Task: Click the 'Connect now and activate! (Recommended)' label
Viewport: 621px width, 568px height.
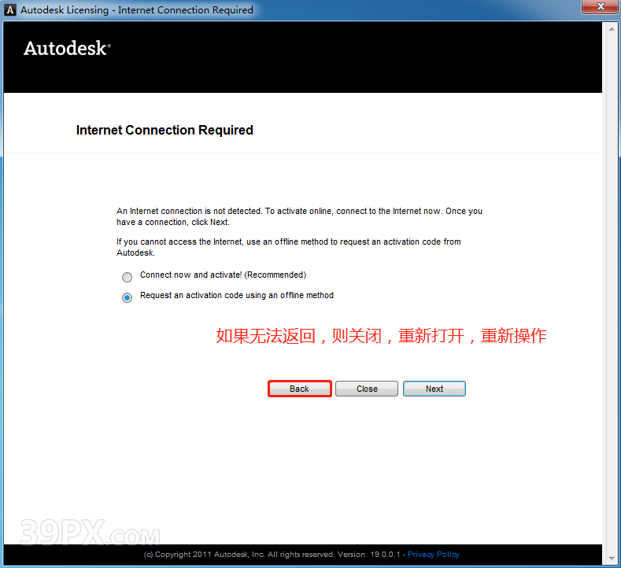Action: (x=223, y=275)
